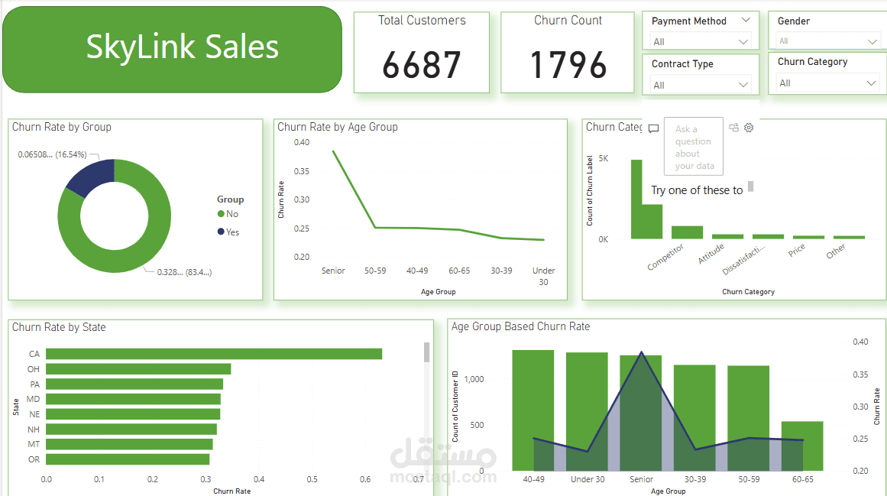Select the OR state bar
The height and width of the screenshot is (496, 887).
coord(128,459)
